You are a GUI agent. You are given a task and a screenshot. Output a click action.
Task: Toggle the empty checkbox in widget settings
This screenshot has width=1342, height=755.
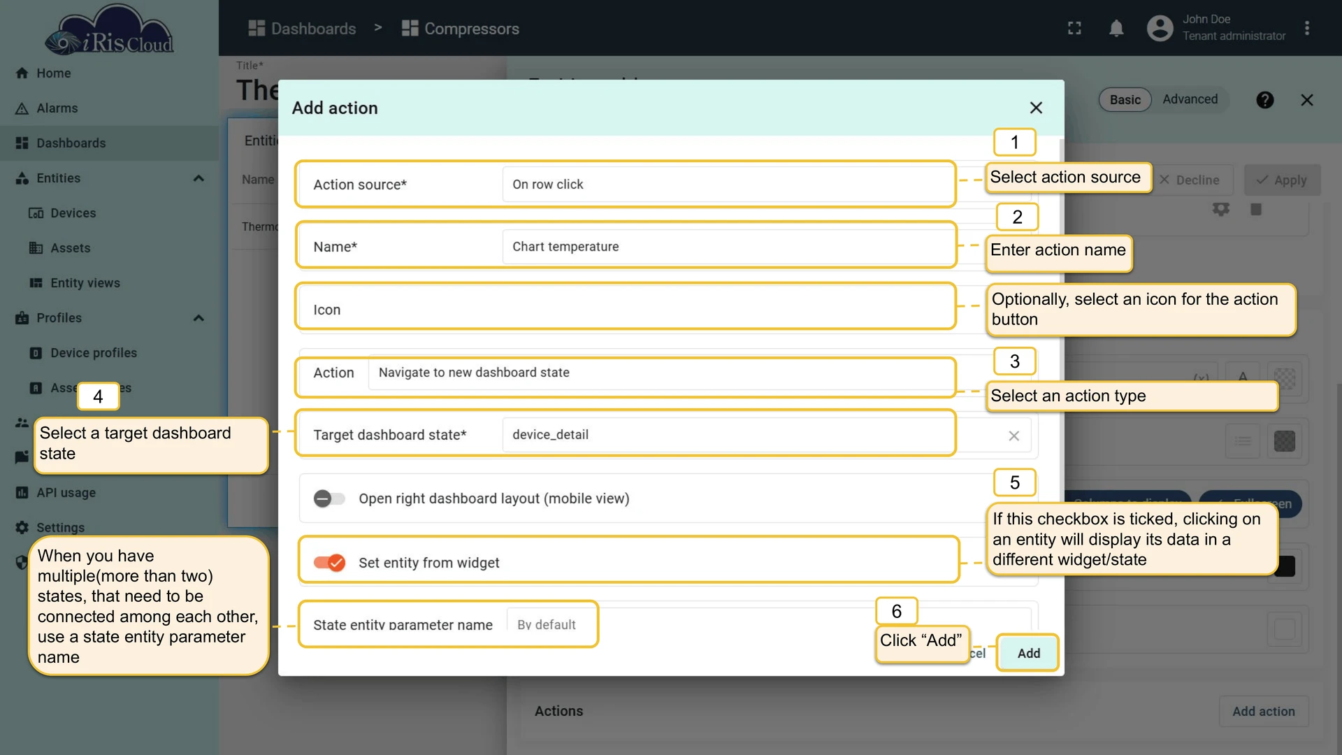[1284, 628]
